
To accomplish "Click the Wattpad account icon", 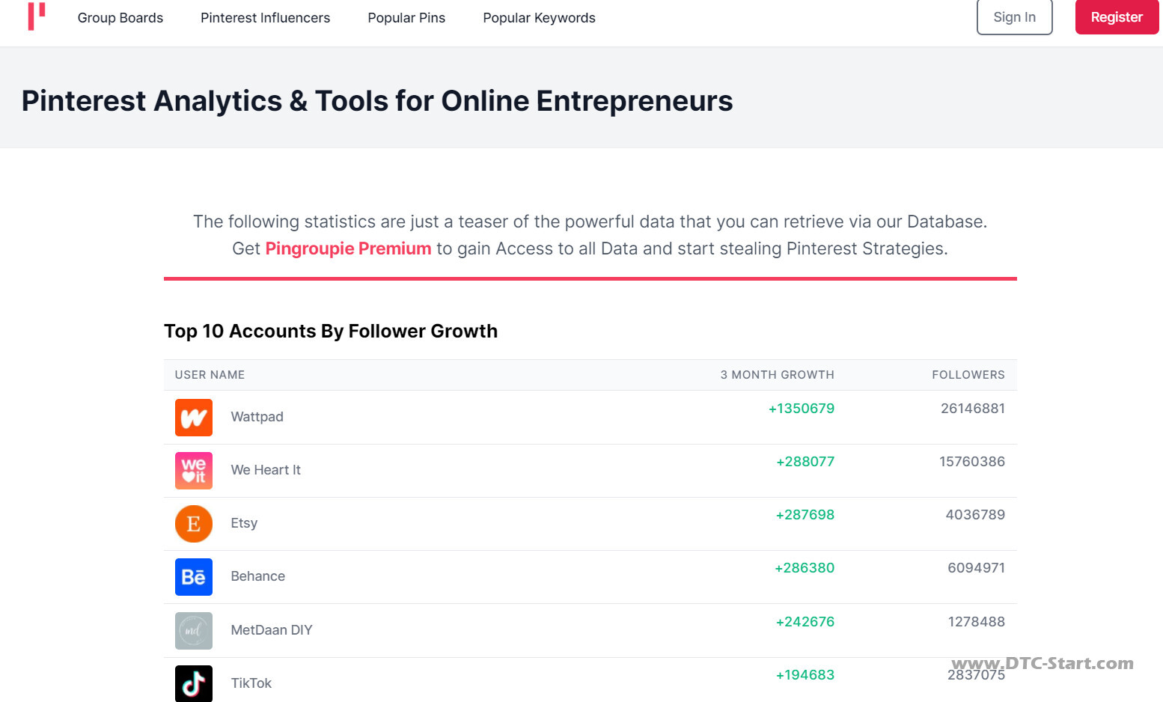I will (194, 418).
